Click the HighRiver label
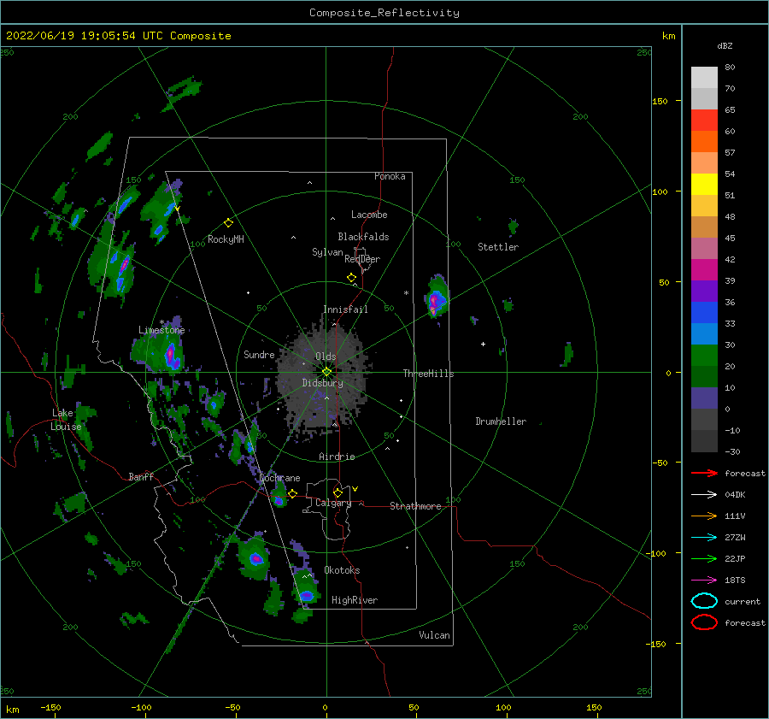 pos(355,600)
